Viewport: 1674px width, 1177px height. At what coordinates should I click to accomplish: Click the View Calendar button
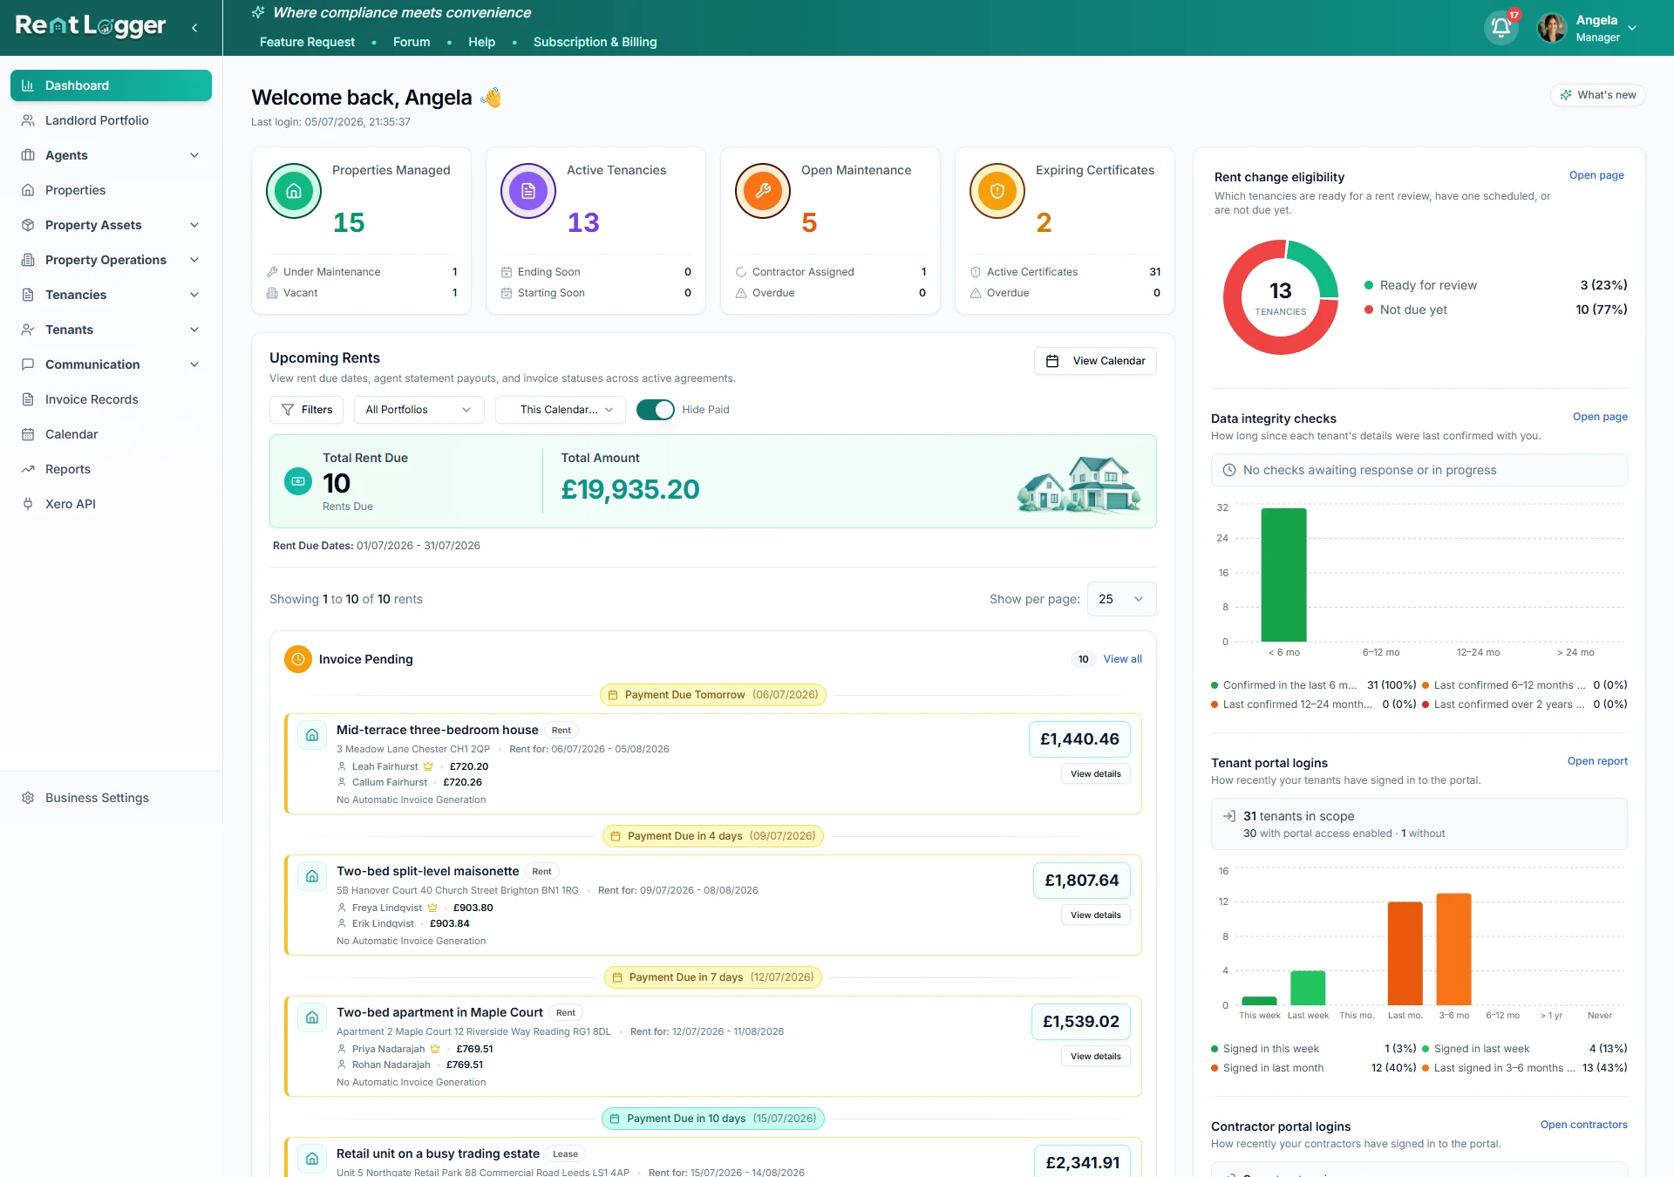(1095, 361)
